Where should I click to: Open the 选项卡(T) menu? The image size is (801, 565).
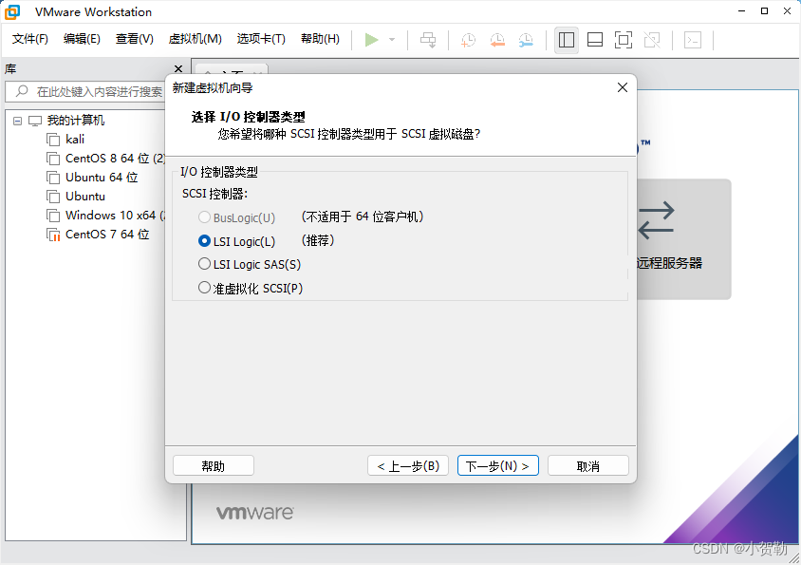261,39
